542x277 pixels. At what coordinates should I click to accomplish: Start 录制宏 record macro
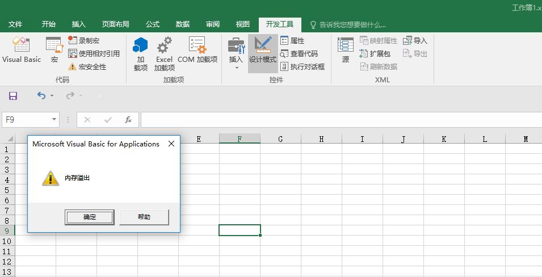[83, 40]
